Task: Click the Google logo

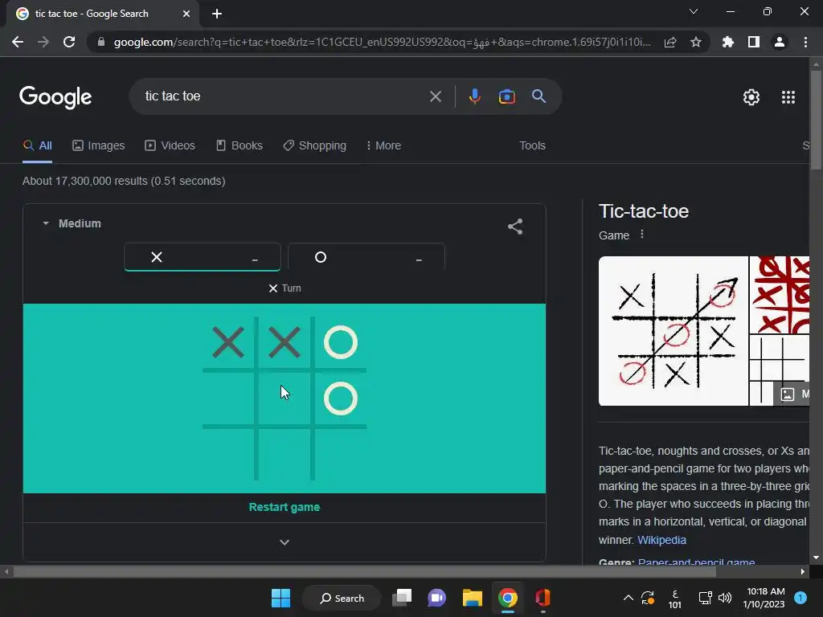Action: pos(55,97)
